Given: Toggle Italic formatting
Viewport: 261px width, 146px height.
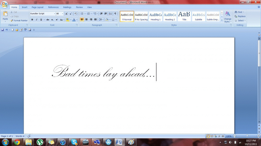Looking at the screenshot, I should pyautogui.click(x=37, y=19).
